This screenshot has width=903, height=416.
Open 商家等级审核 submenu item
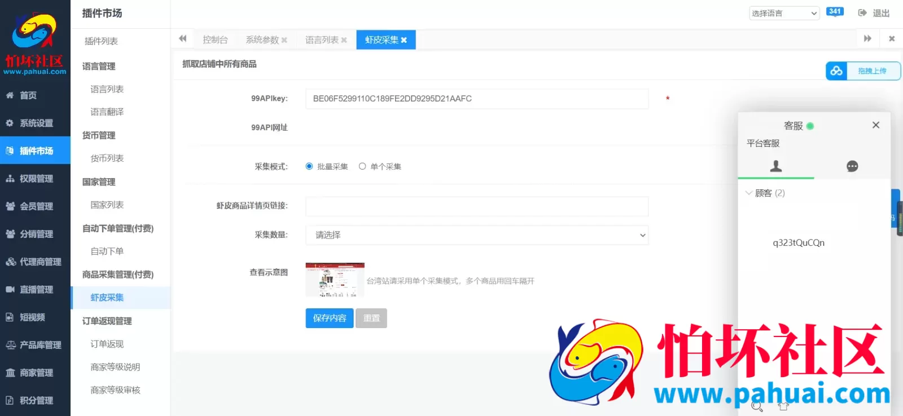[115, 390]
